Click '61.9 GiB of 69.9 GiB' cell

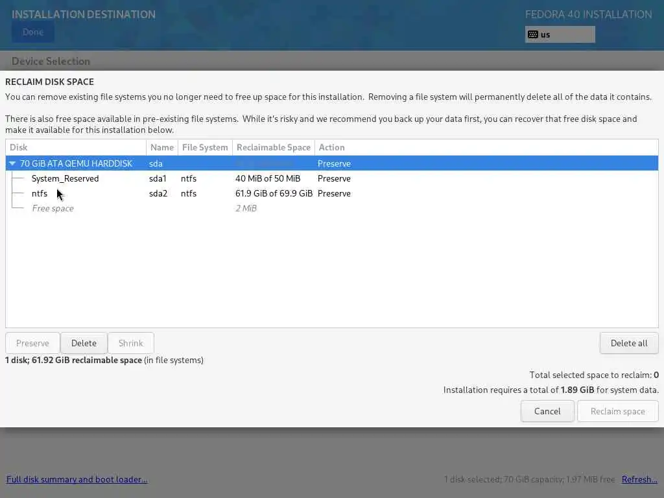274,193
